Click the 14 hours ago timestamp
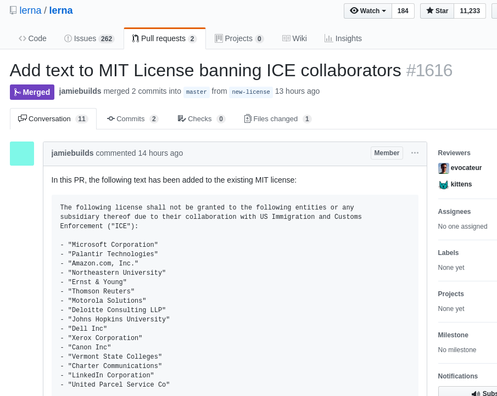Screen dimensions: 497x396 point(160,153)
